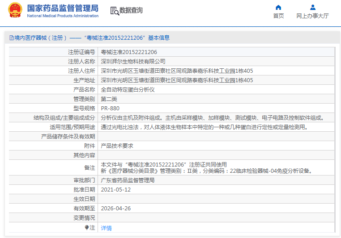Click the 数据查询 magnifier document icon
341x238 pixels.
click(x=114, y=11)
